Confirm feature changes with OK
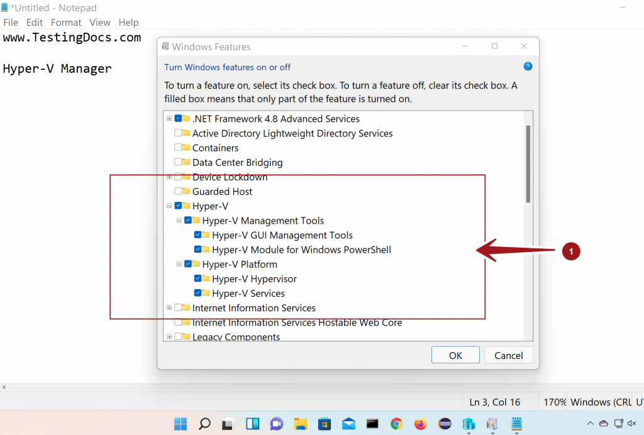This screenshot has width=644, height=435. click(x=455, y=355)
